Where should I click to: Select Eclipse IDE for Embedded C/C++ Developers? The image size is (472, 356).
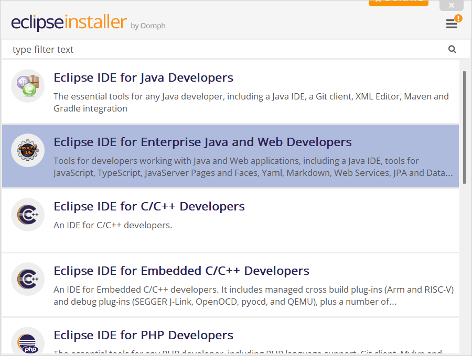[231, 285]
